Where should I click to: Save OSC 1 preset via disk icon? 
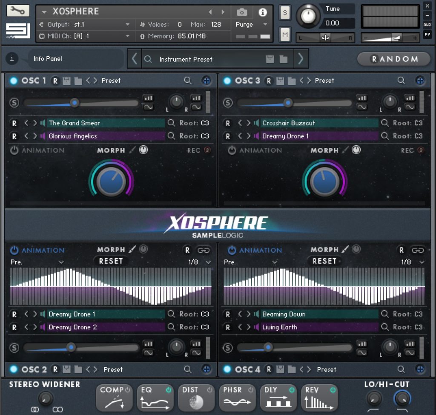coord(66,81)
